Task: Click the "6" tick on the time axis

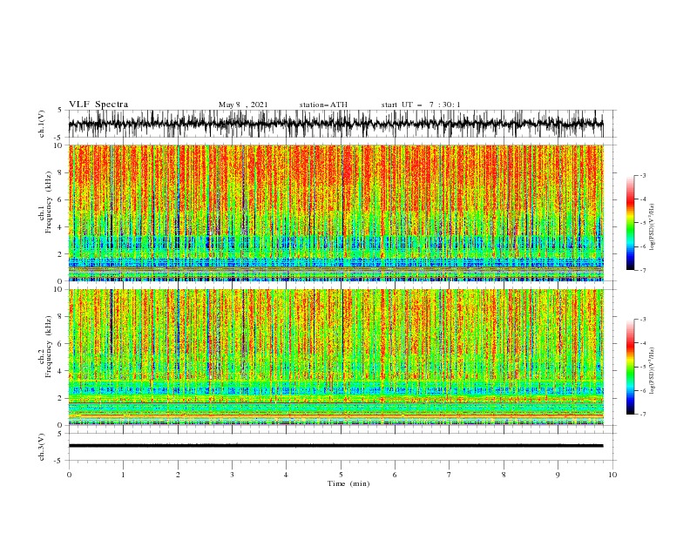Action: pyautogui.click(x=395, y=475)
